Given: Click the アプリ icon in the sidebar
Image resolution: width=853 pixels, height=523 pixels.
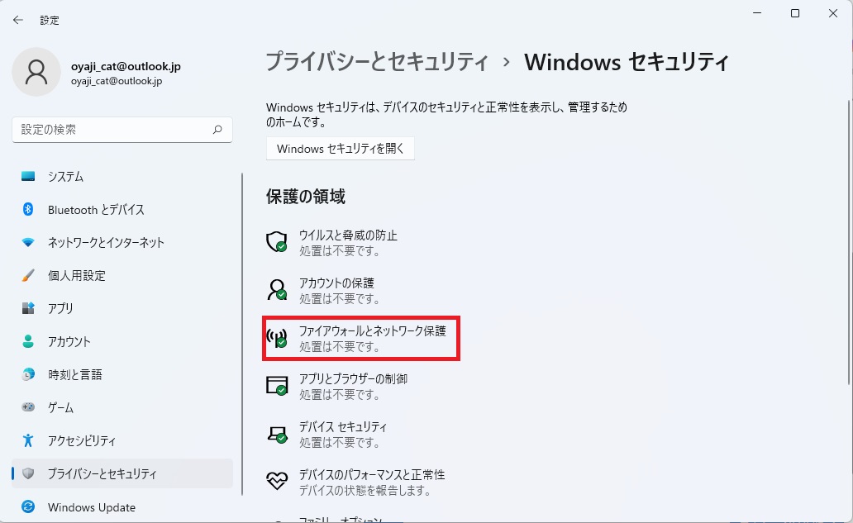Looking at the screenshot, I should [28, 308].
